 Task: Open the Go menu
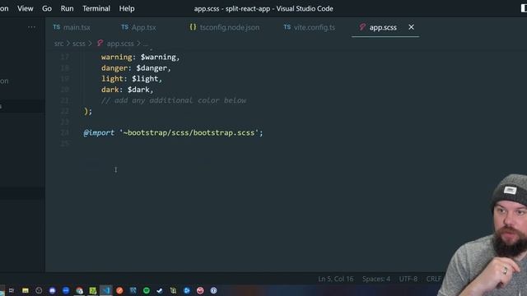(47, 8)
